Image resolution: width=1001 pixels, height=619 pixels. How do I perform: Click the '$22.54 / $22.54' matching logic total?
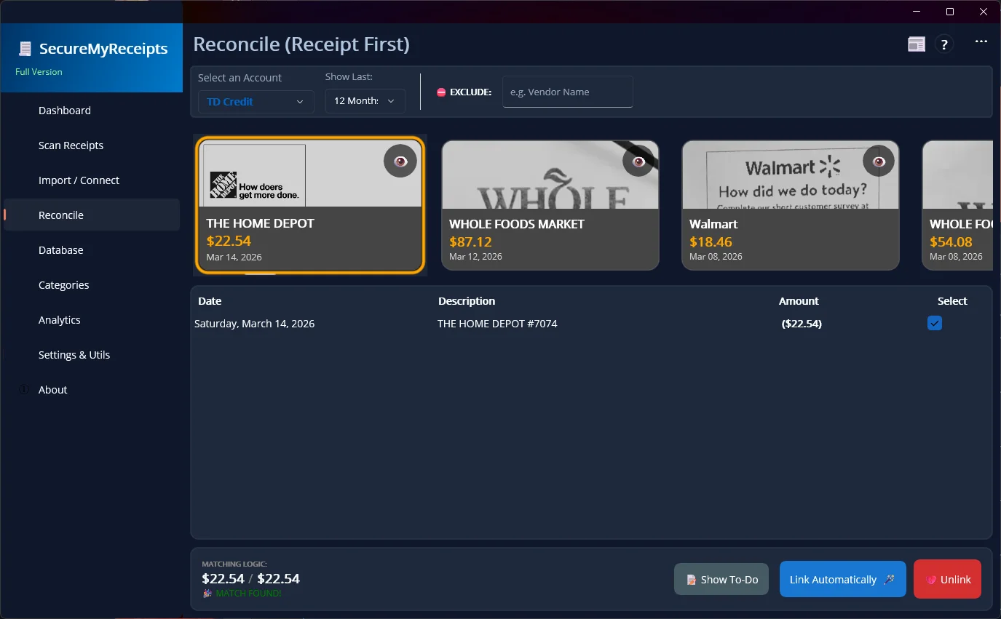click(x=251, y=579)
